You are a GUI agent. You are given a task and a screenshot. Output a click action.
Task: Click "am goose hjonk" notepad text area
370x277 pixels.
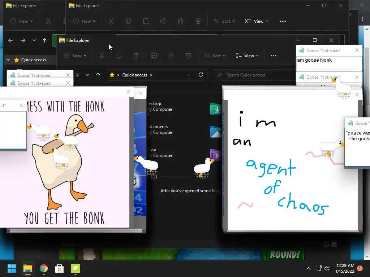[329, 64]
